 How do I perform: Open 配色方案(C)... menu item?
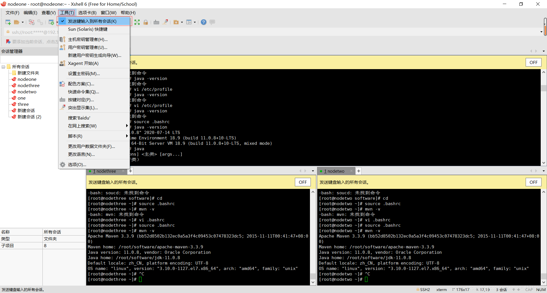click(x=94, y=84)
